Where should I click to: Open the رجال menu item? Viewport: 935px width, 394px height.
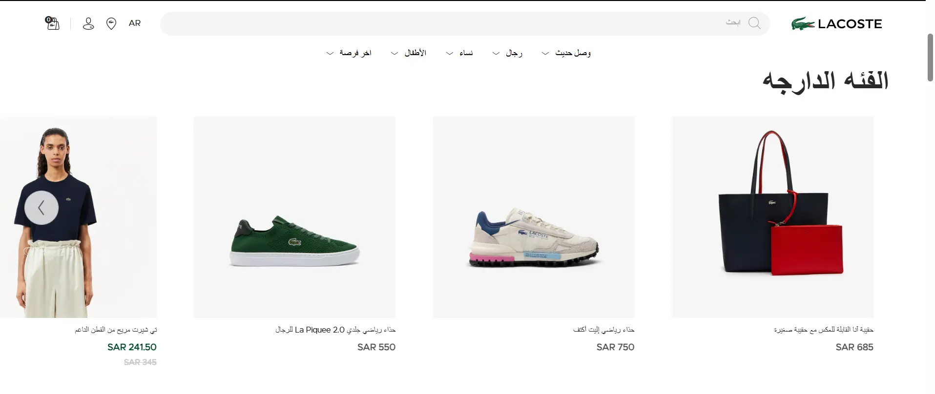pyautogui.click(x=514, y=53)
